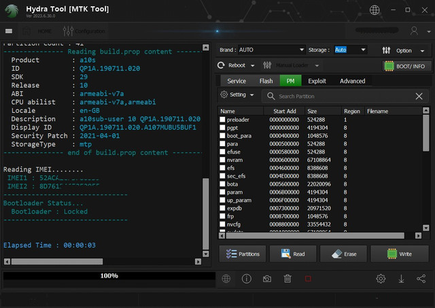This screenshot has height=308, width=435.
Task: Click the log panel horizontal scrollbar
Action: [x=103, y=261]
